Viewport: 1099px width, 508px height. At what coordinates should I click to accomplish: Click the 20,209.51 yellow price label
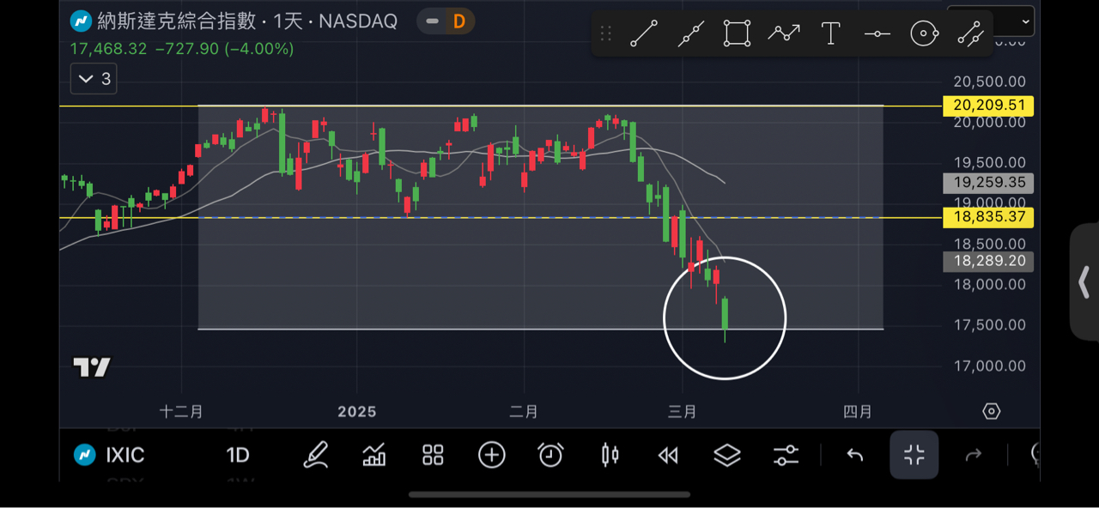tap(987, 106)
